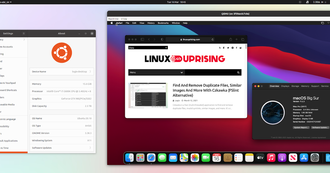Open the Edit menu in macOS
This screenshot has width=330, height=173.
tap(134, 23)
